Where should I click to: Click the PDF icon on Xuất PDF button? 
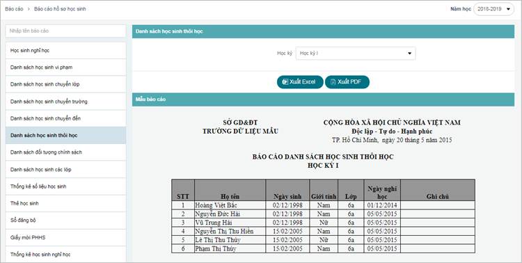click(x=333, y=82)
